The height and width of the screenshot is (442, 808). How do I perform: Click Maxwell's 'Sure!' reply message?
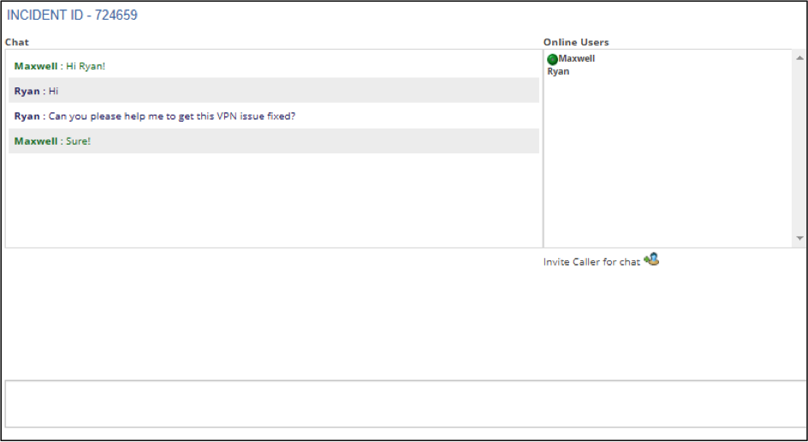click(x=274, y=140)
